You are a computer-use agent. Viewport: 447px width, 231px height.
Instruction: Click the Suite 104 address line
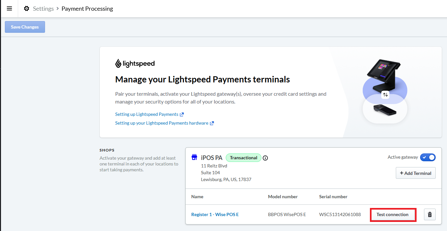click(x=211, y=173)
